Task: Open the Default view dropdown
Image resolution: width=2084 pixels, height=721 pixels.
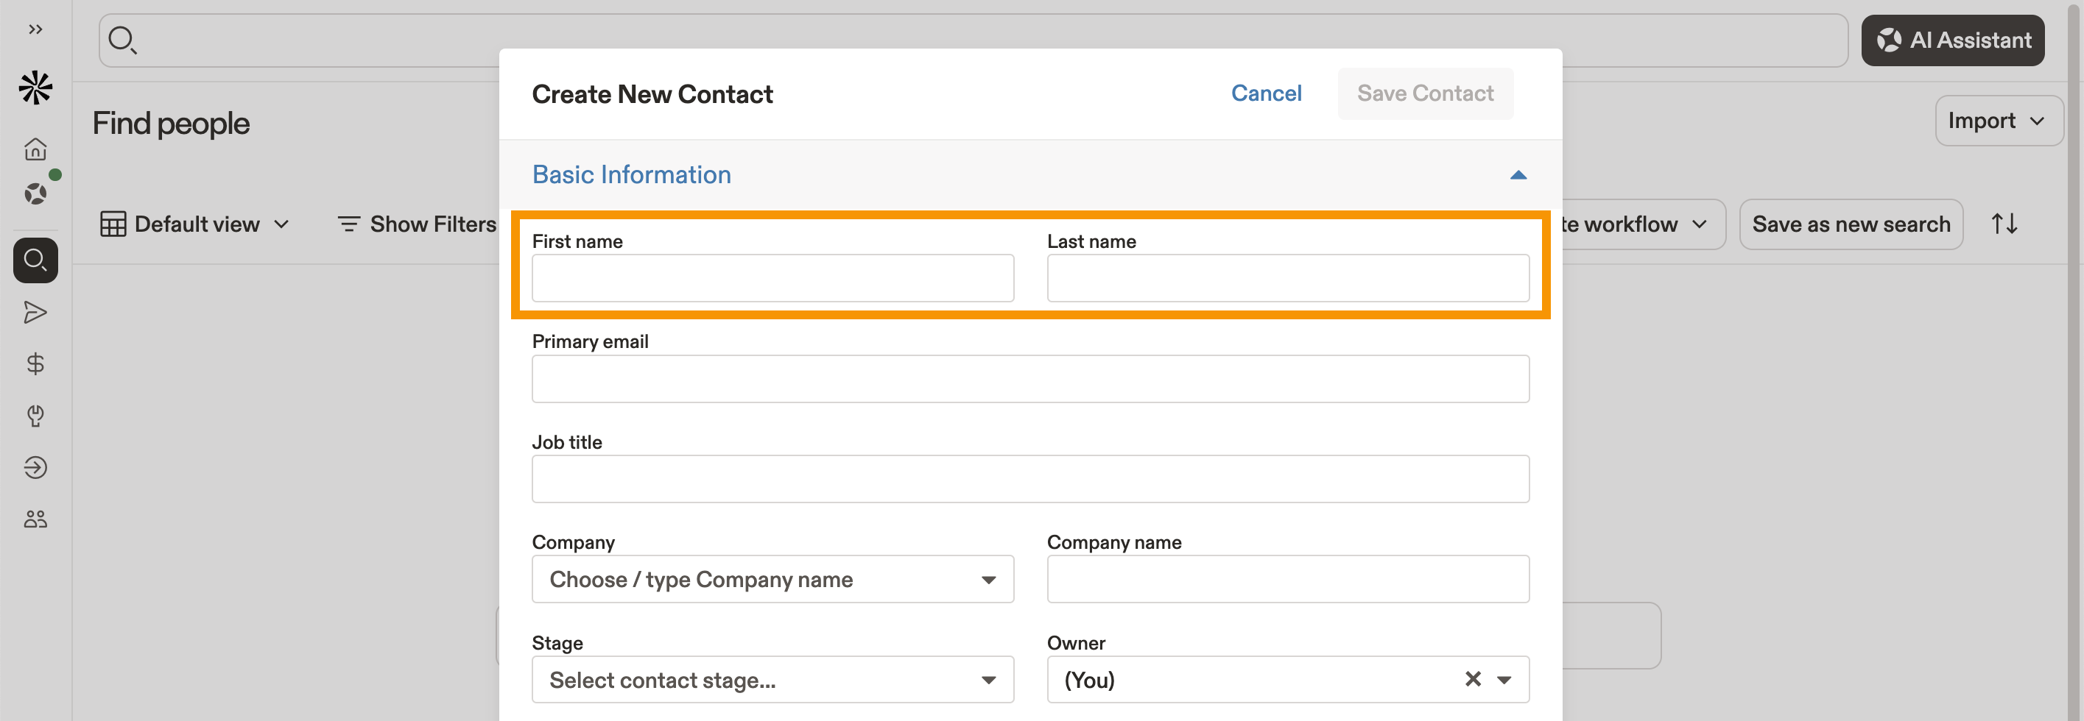Action: click(194, 224)
